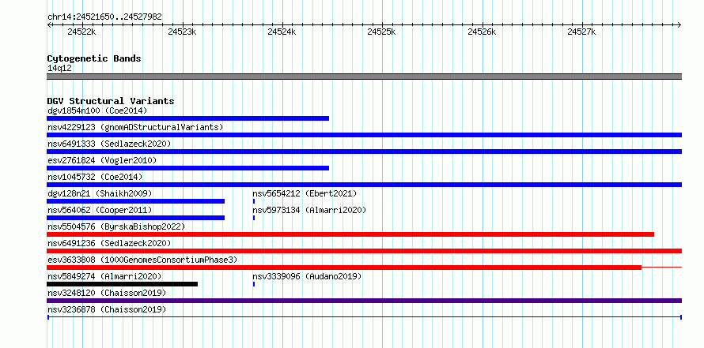Screen dimensions: 704x348
Task: Open nsv5973134 (Almarri2020) variant label
Action: tap(309, 210)
